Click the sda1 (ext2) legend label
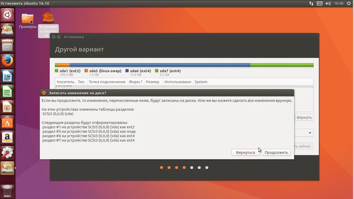354x199 pixels. pyautogui.click(x=70, y=71)
